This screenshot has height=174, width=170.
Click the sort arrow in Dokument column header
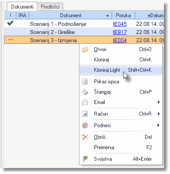(x=107, y=16)
